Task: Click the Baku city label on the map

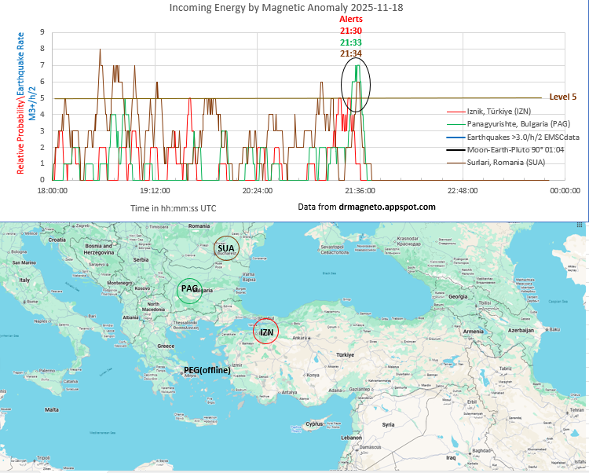Action: [x=554, y=329]
